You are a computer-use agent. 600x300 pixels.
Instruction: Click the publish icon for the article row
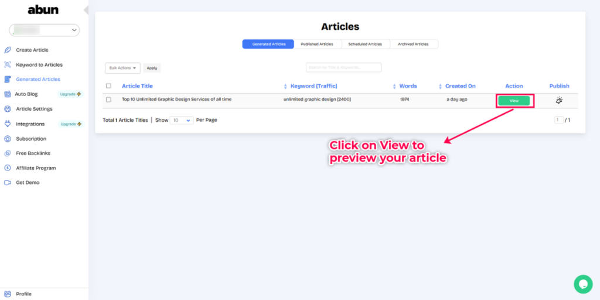pos(559,101)
